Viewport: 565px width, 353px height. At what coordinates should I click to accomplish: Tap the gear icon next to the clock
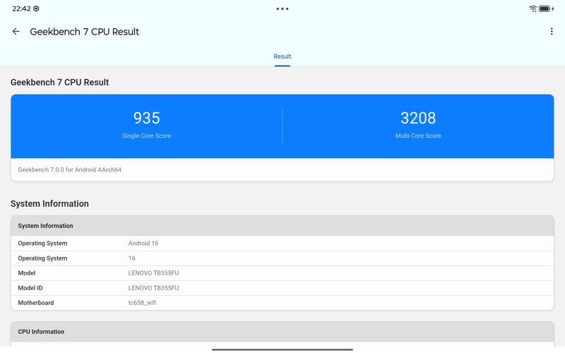coord(36,8)
